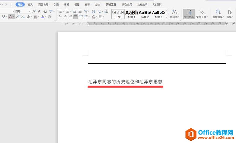Screen dimensions: 236x143
Task: Apply distributed alignment
Action: click(x=81, y=17)
